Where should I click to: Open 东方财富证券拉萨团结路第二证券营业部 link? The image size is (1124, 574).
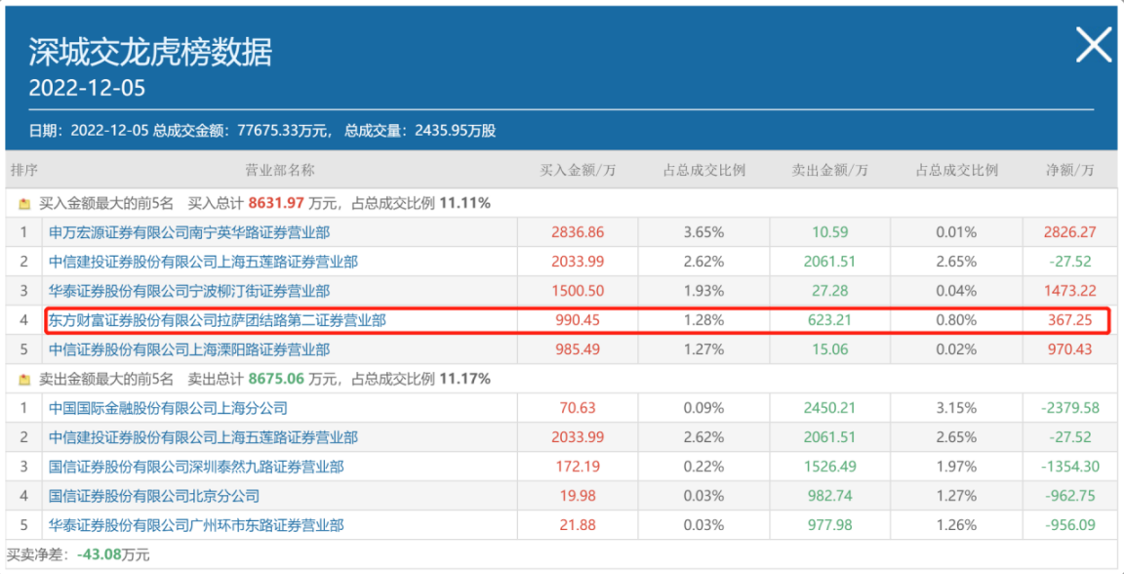pyautogui.click(x=218, y=321)
